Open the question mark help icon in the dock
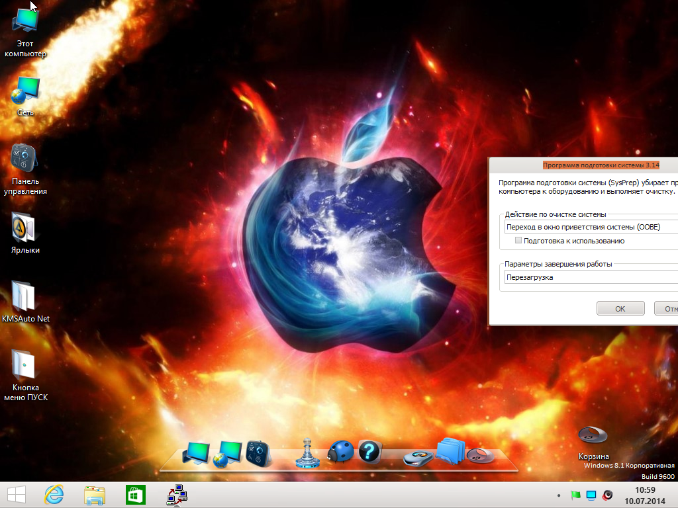678x508 pixels. pos(369,452)
